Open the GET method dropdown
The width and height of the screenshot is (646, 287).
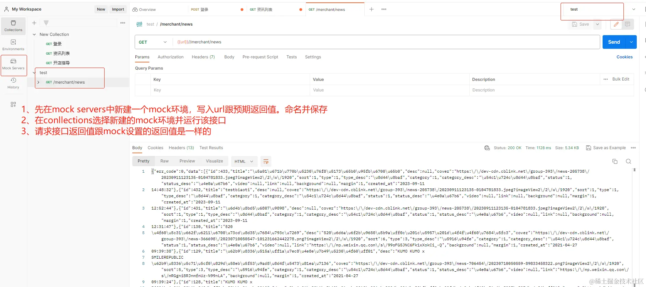(x=153, y=42)
